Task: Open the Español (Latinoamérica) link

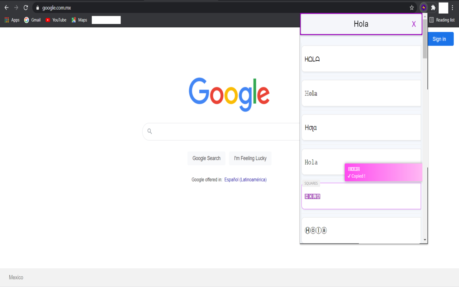Action: [x=245, y=180]
